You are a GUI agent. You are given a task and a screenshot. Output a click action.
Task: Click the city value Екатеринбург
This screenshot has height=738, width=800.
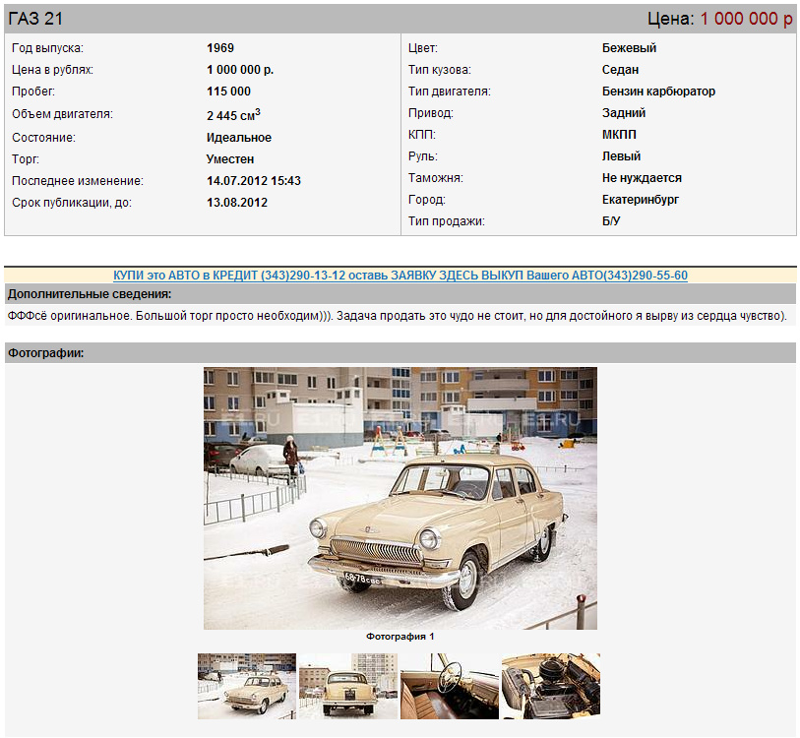641,200
